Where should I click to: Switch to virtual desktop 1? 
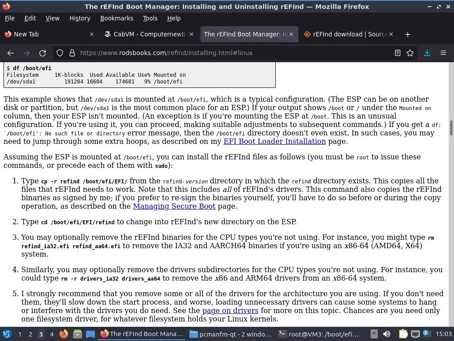pos(20,334)
